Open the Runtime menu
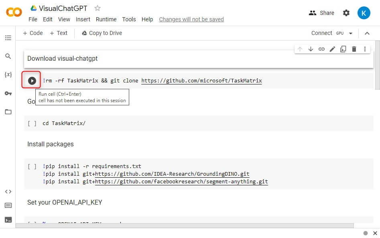380x238 pixels. tap(106, 19)
